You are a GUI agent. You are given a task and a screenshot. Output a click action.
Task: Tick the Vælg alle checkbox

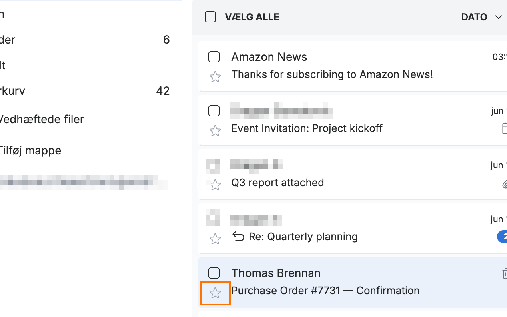point(210,17)
